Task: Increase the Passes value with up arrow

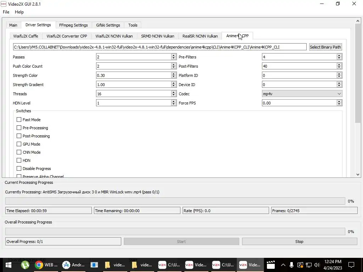Action: pos(174,56)
